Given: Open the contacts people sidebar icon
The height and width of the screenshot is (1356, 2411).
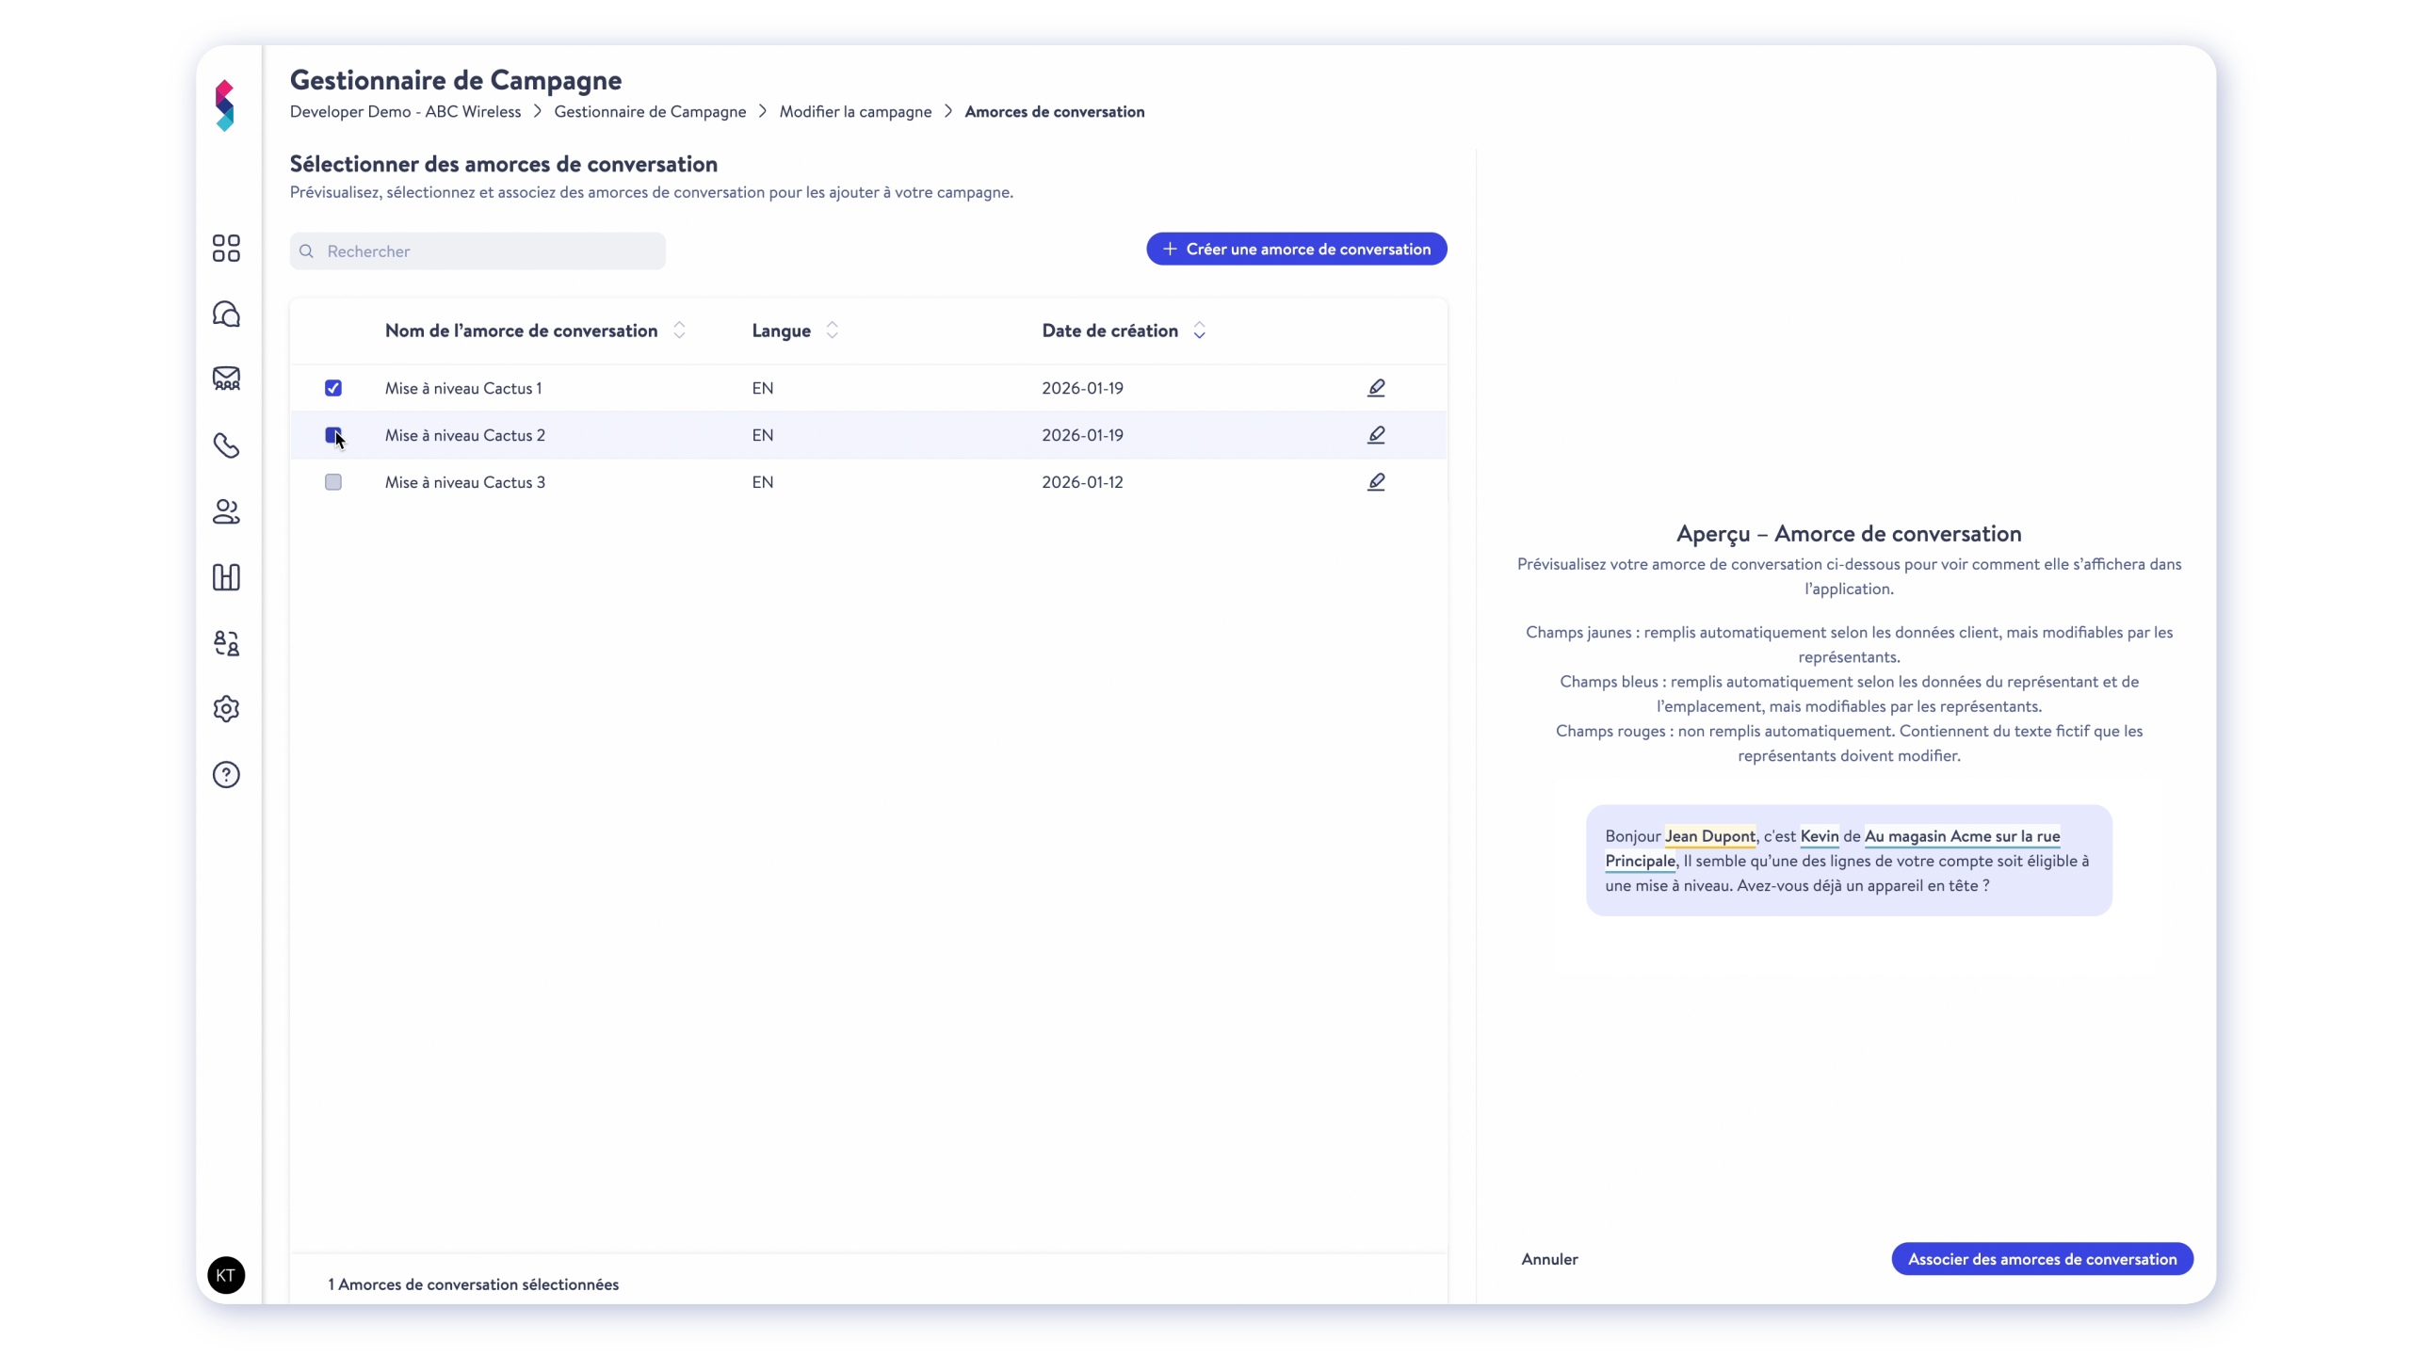Looking at the screenshot, I should click(226, 511).
